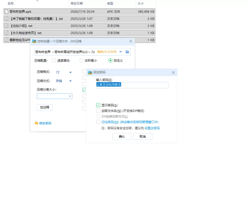Screen dimensions: 248x198
Task: Click the 360压缩 app icon in create-archive title
Action: coord(34,41)
